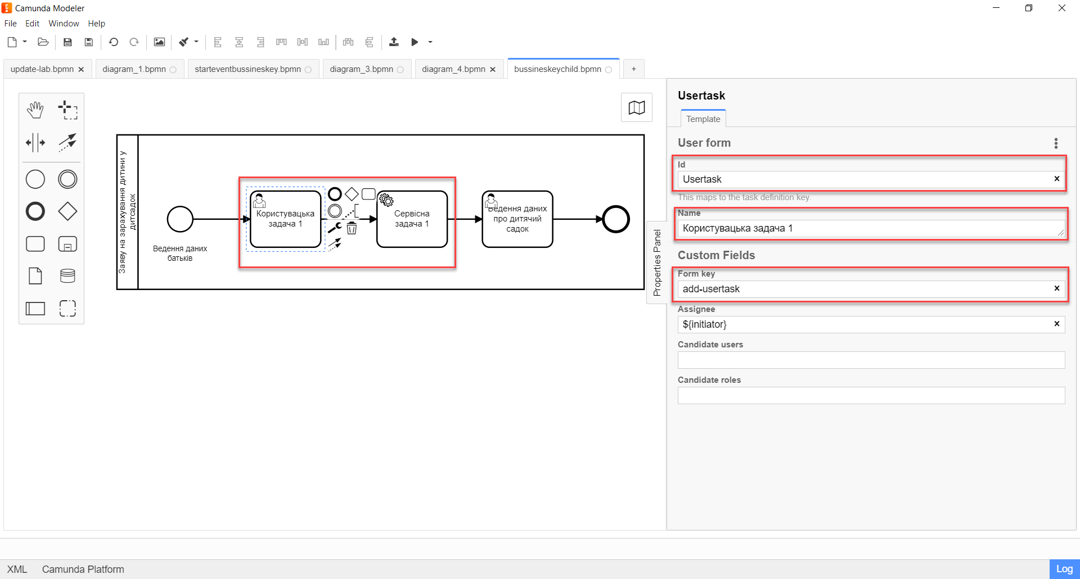
Task: Export diagram as image
Action: click(159, 42)
